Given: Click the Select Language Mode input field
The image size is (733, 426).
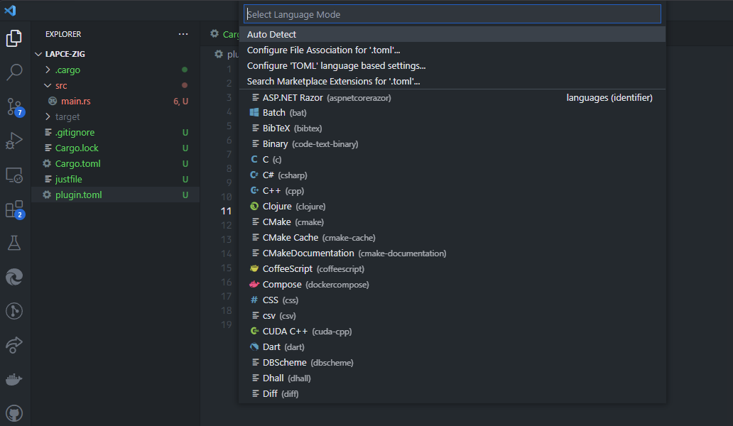Looking at the screenshot, I should click(x=452, y=13).
